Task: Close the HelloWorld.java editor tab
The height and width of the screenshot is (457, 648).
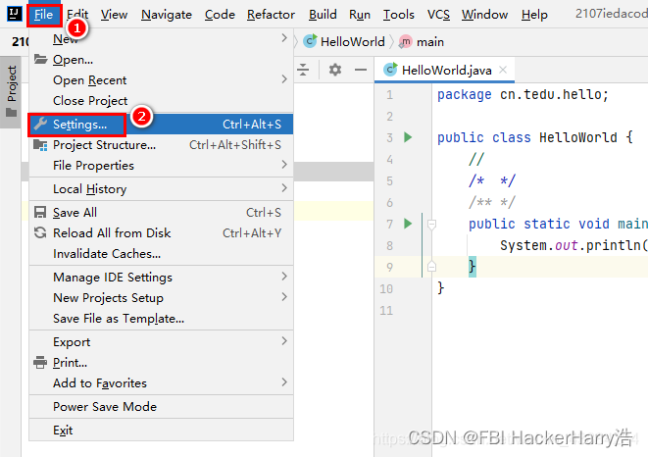Action: 503,70
